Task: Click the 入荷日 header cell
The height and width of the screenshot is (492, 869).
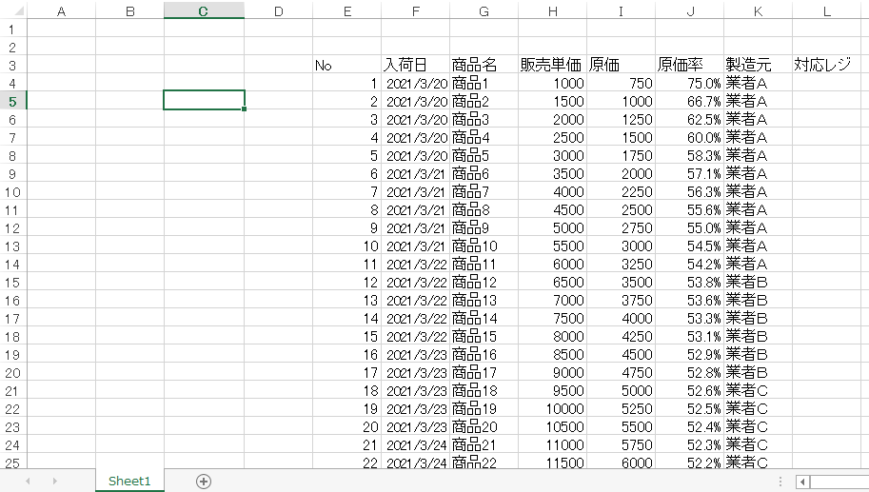Action: tap(415, 65)
